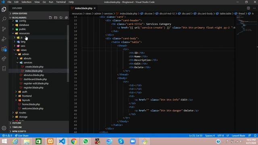Open XAMPP from taskbar
The width and height of the screenshot is (258, 145).
click(50, 141)
